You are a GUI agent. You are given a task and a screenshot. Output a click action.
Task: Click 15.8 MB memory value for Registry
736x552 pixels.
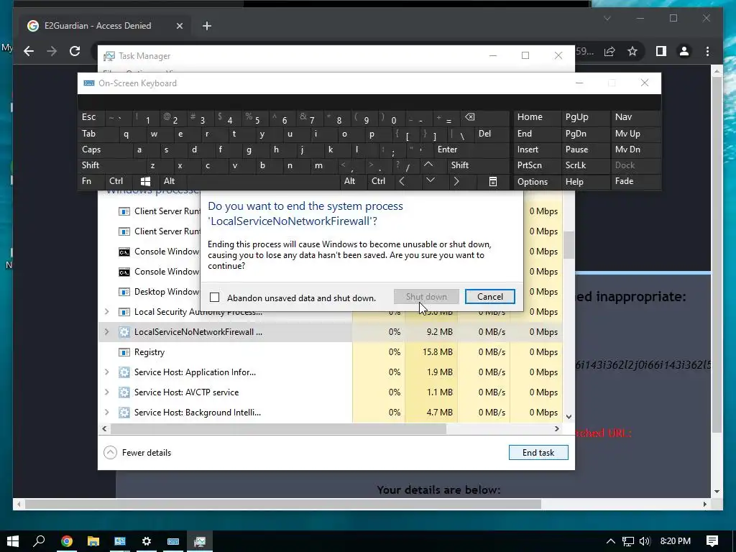point(438,352)
